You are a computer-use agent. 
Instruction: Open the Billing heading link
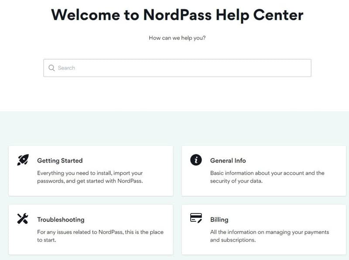tap(219, 220)
